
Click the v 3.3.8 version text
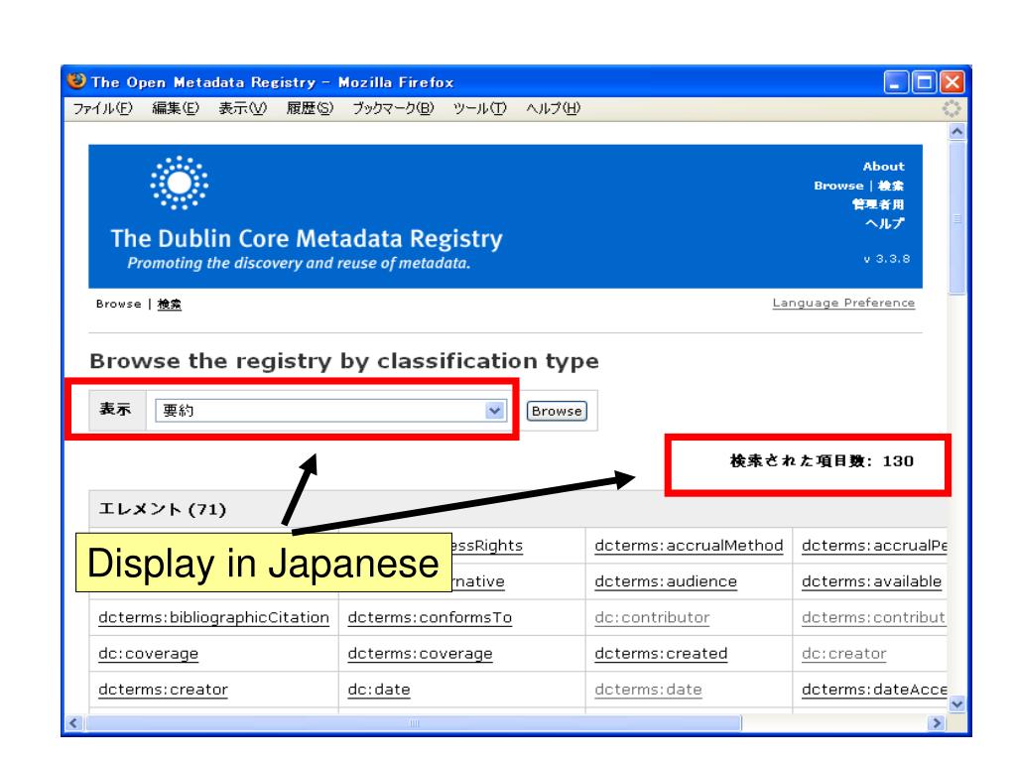(887, 259)
